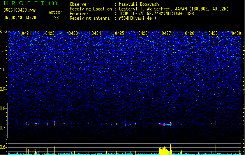This screenshot has width=245, height=155.
Task: Click the observer name Masayuki Kobayashi
Action: coord(140,4)
